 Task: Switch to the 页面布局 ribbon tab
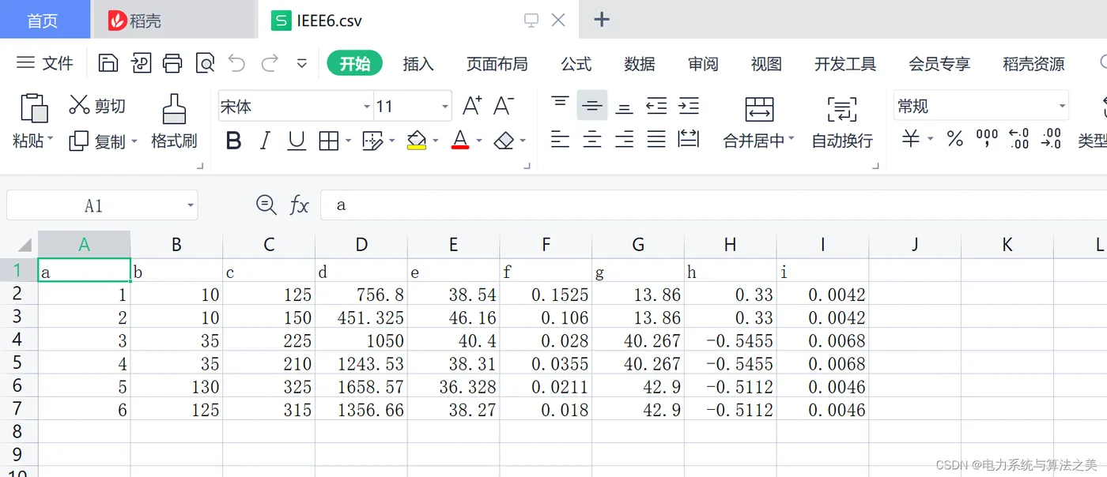[497, 64]
